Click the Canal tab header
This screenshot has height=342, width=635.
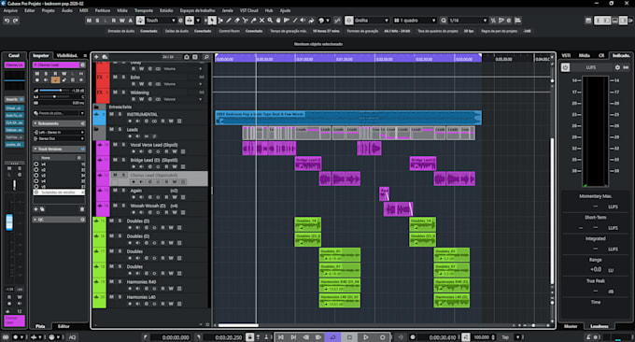14,55
